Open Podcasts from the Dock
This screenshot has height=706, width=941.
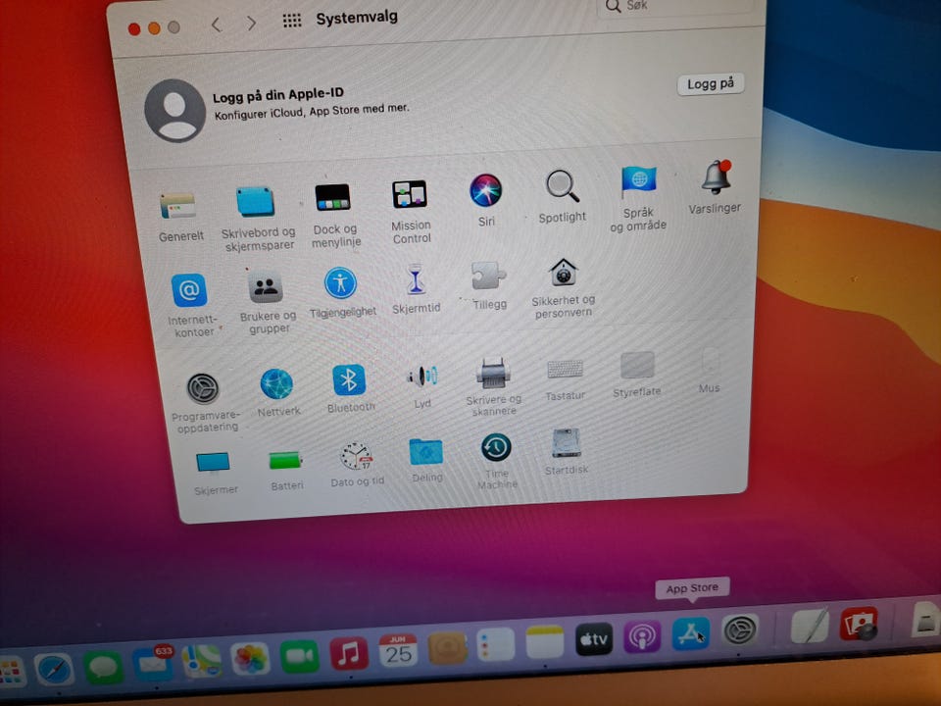[x=642, y=637]
